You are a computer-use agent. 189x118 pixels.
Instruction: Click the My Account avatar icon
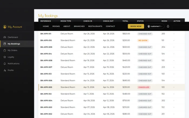5,27
